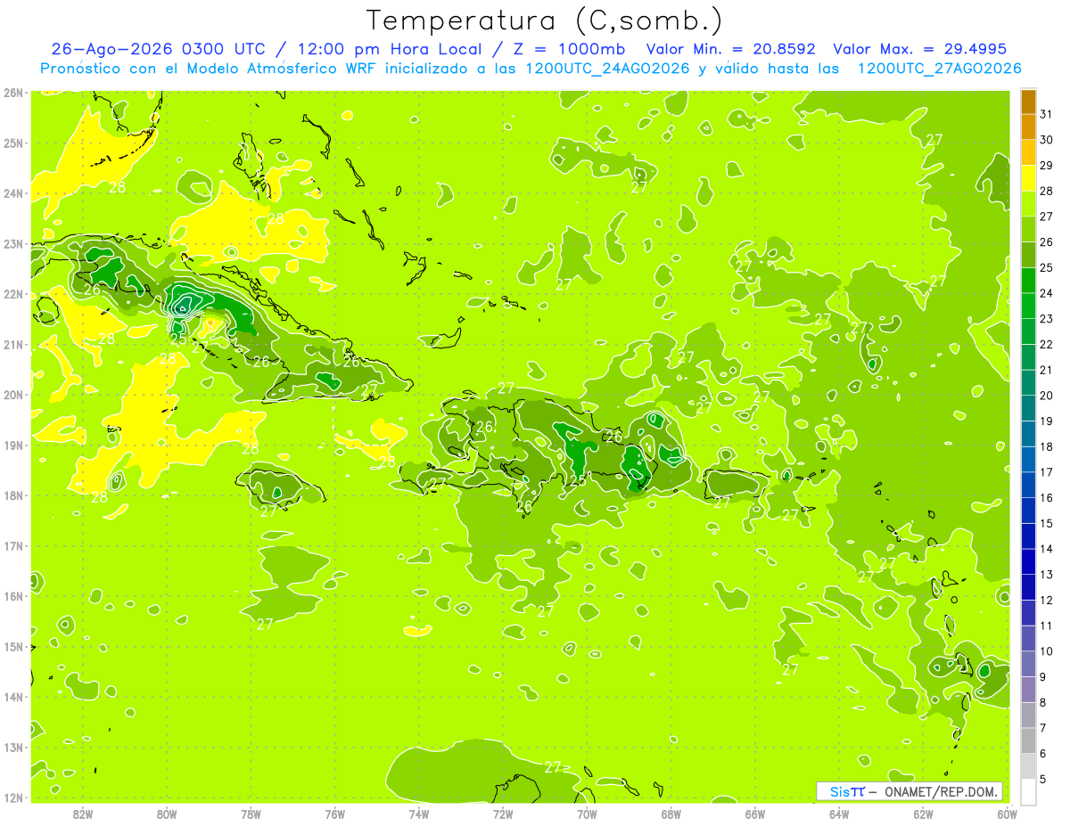Screen dimensions: 1070x826
Task: Click the '80W' longitude axis label
Action: coord(167,814)
